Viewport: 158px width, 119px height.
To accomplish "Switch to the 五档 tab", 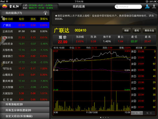I will (x=137, y=113).
